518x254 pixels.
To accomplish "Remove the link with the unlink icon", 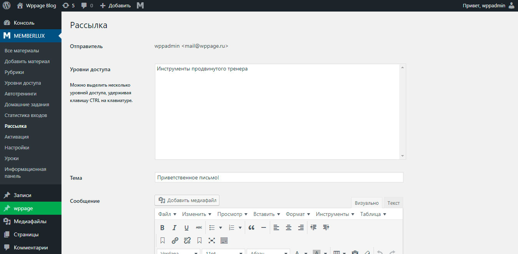I will tap(187, 241).
